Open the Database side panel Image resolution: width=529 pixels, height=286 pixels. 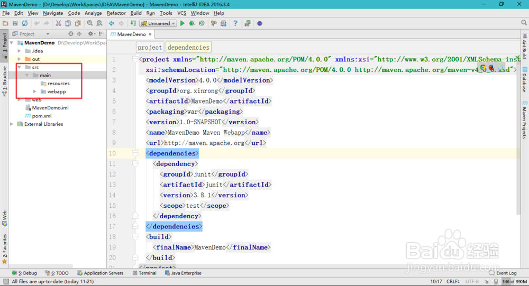point(525,80)
